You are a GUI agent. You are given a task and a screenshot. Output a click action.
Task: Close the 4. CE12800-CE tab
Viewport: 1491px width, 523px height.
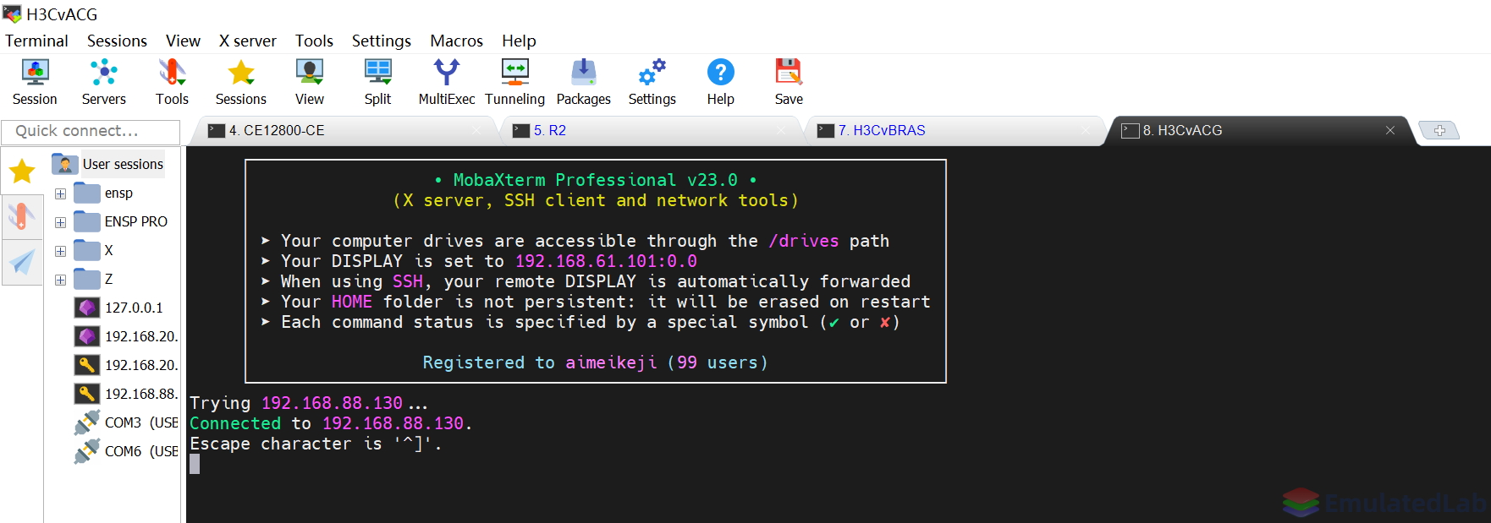tap(476, 130)
